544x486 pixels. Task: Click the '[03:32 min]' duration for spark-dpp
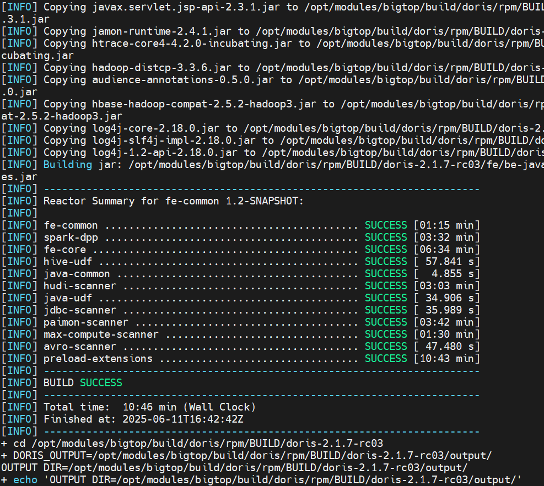(x=447, y=237)
